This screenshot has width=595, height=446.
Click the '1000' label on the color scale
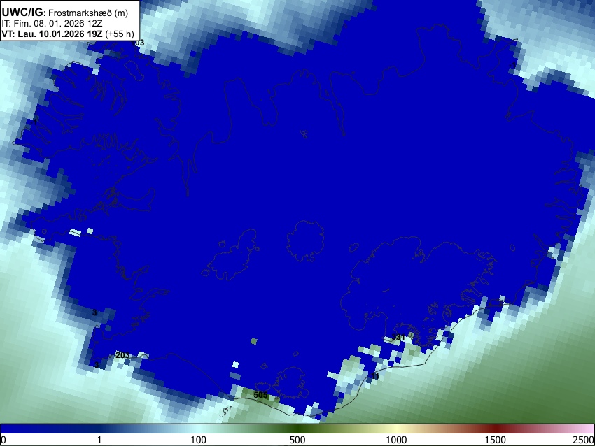point(396,440)
